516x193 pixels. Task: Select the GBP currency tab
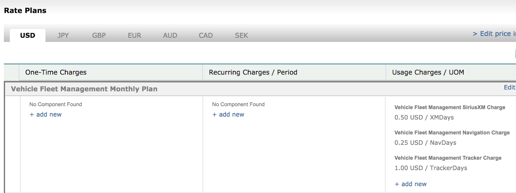99,36
